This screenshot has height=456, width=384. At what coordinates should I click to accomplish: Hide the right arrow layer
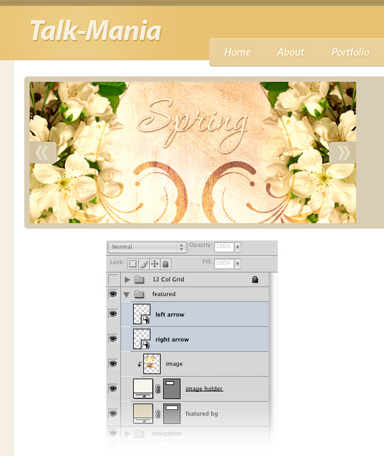113,339
